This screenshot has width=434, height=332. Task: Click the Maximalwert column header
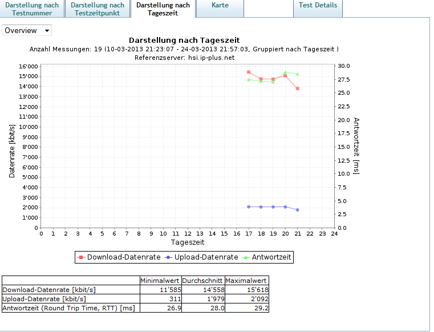246,280
